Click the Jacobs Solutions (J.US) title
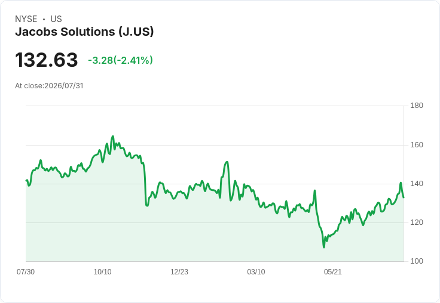This screenshot has width=440, height=303. [84, 32]
